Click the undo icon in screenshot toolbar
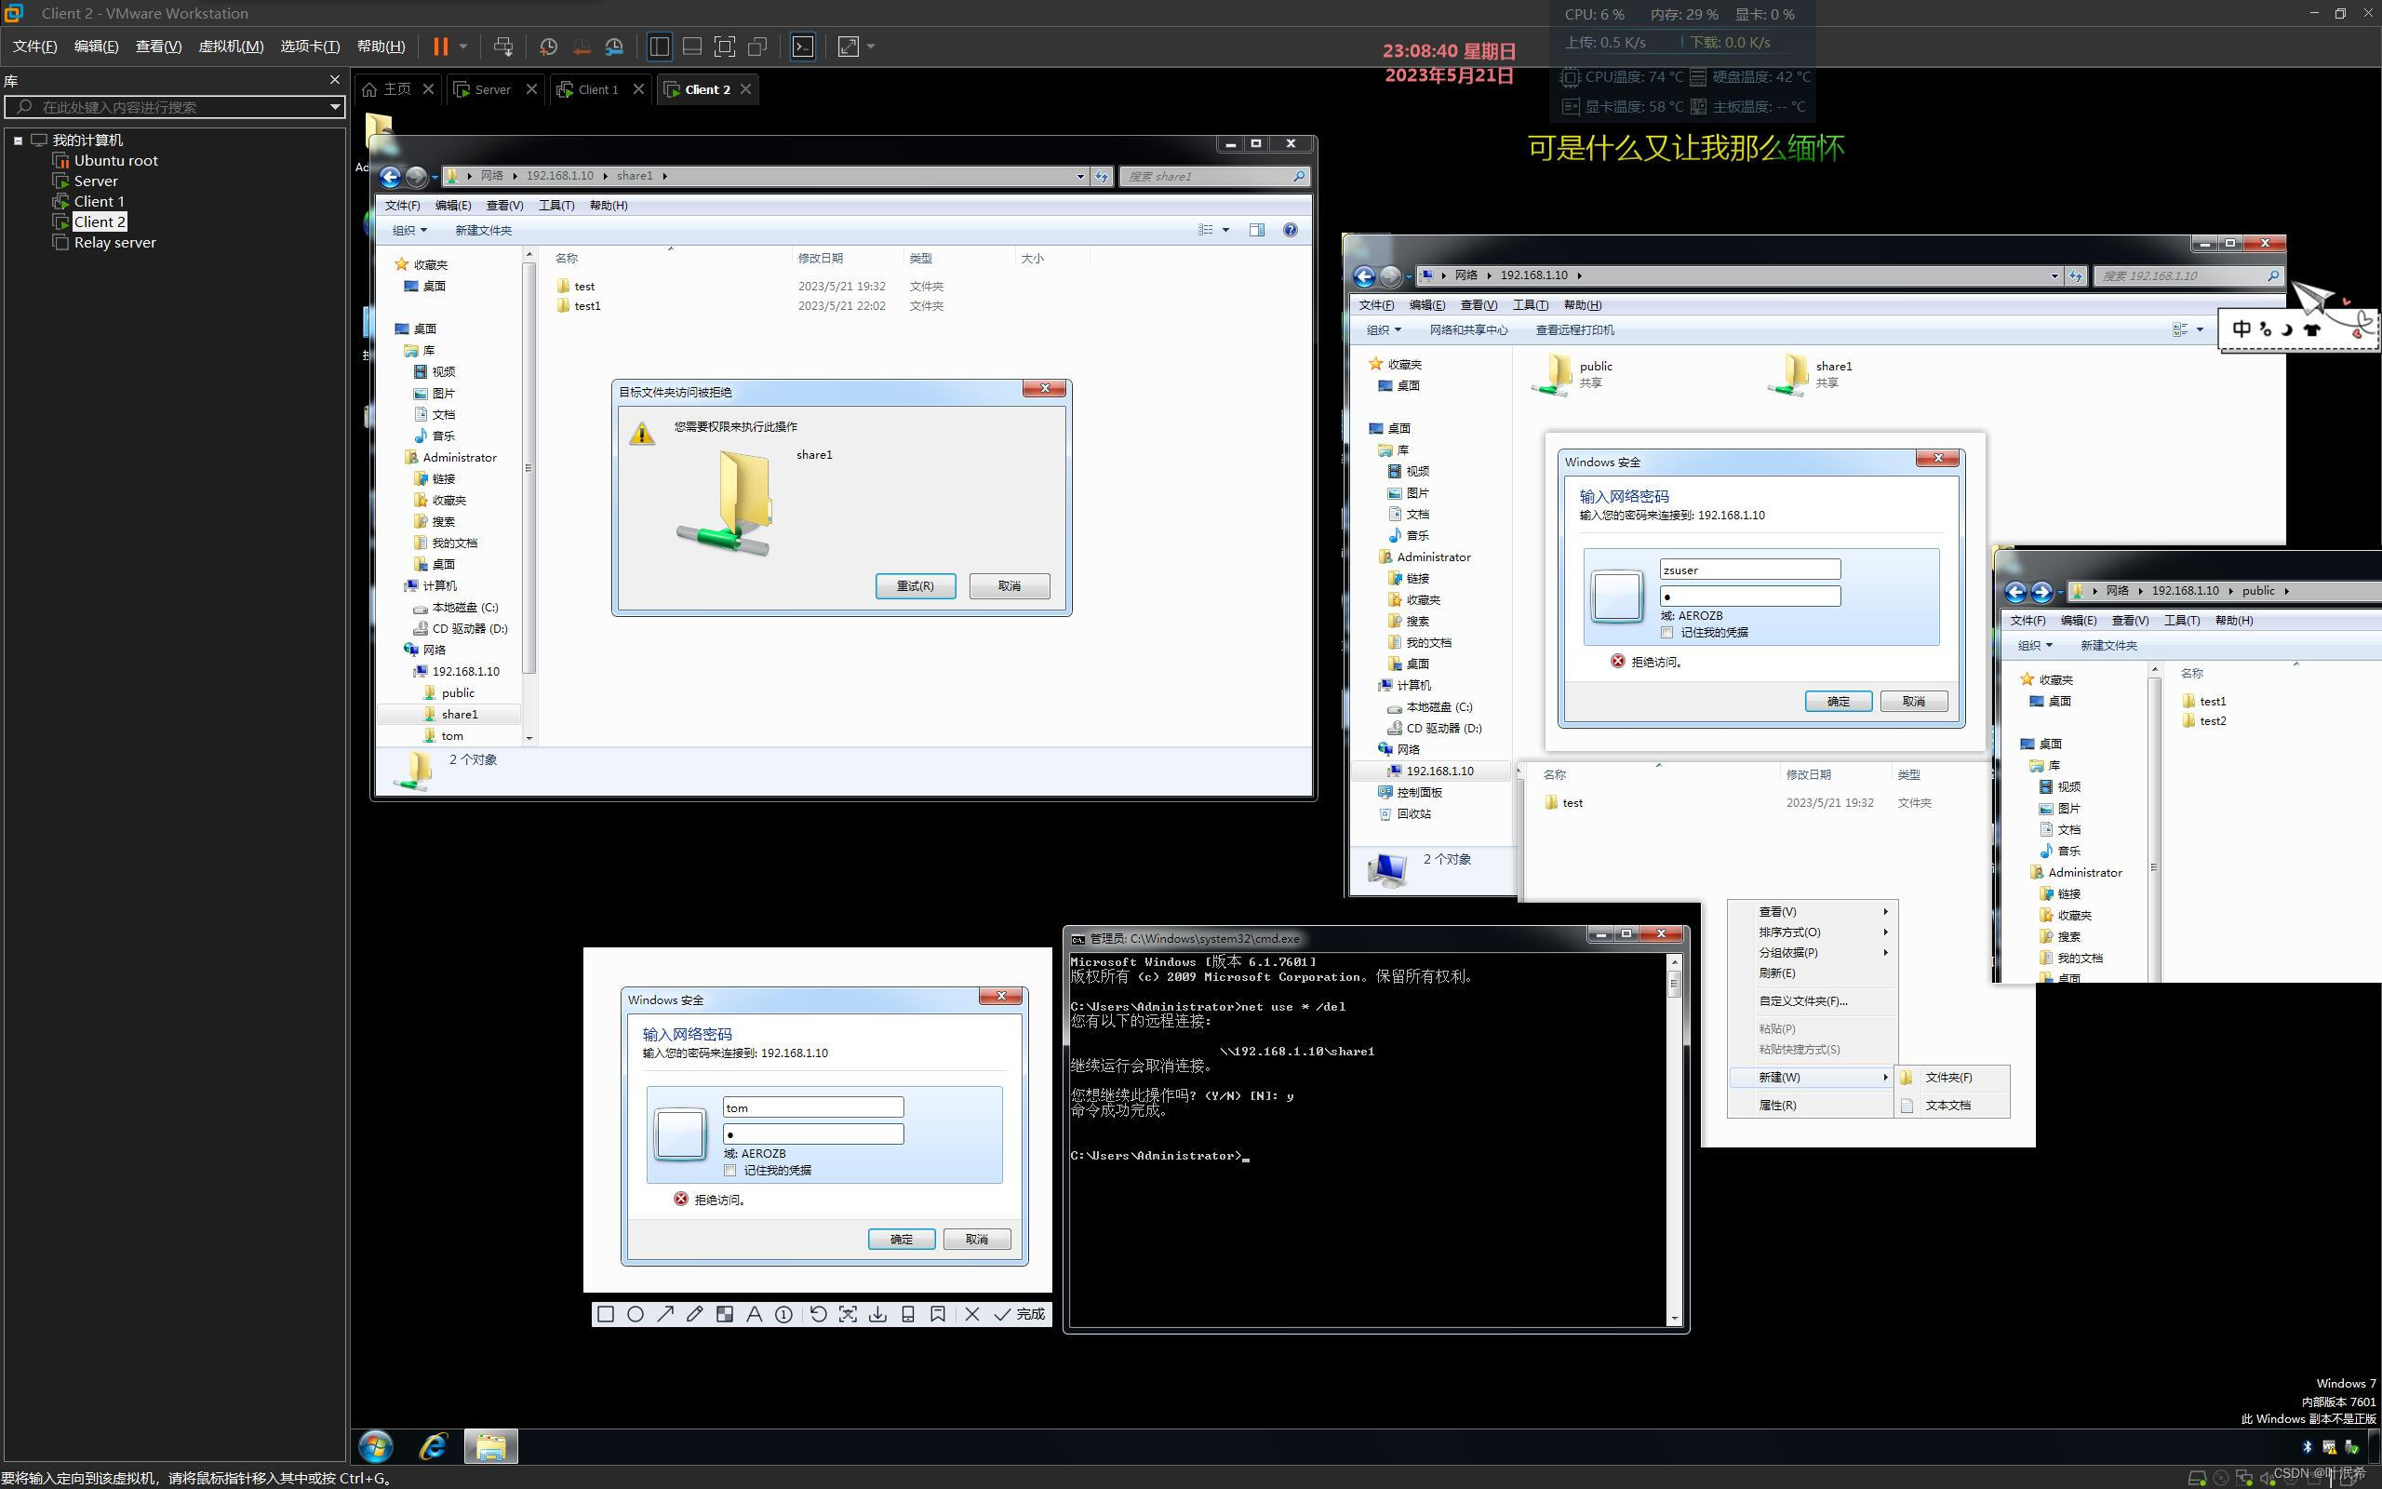The image size is (2382, 1489). click(818, 1314)
